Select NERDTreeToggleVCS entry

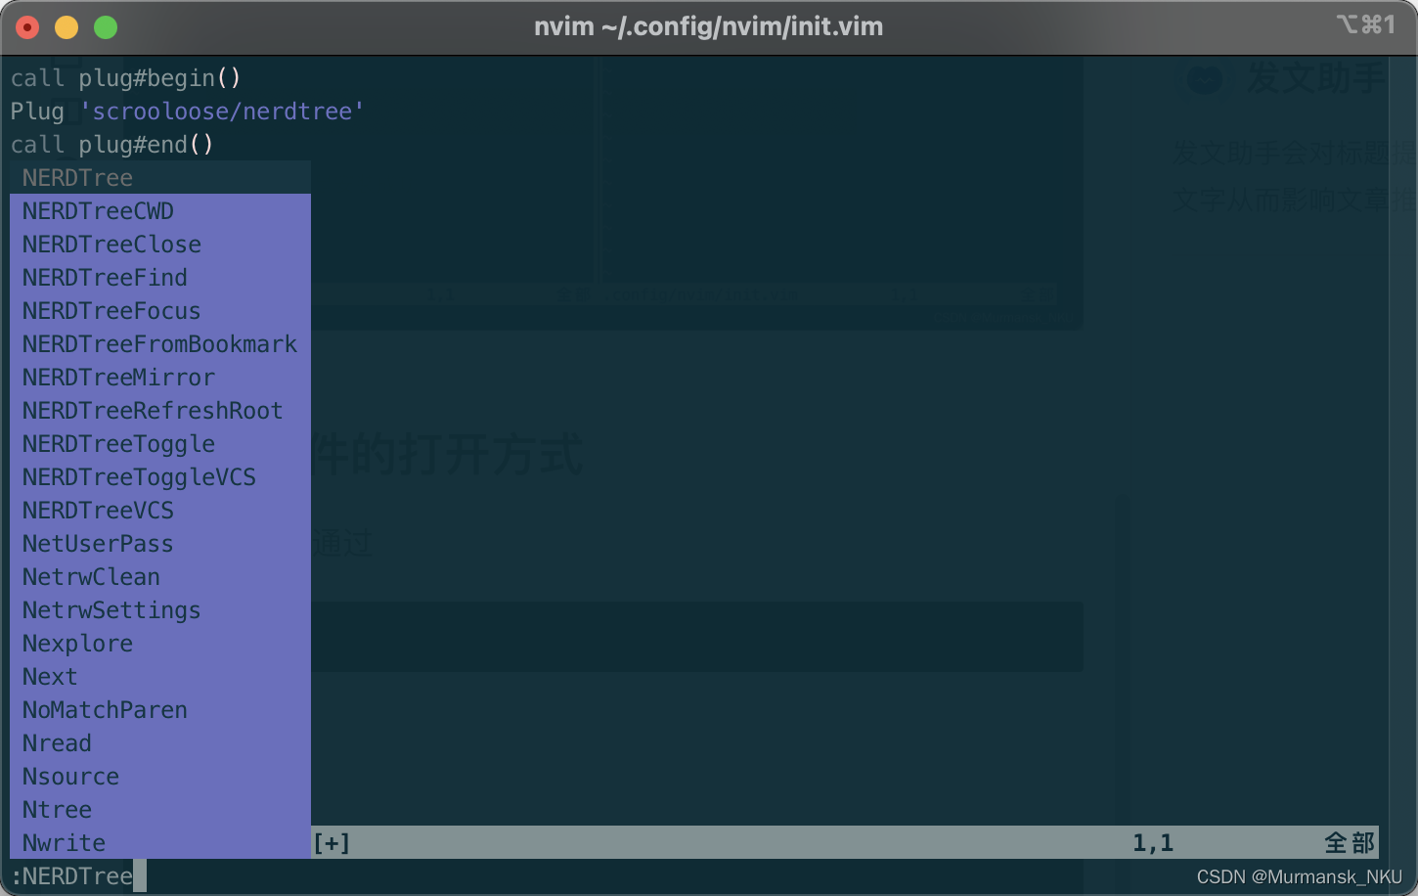pyautogui.click(x=160, y=477)
